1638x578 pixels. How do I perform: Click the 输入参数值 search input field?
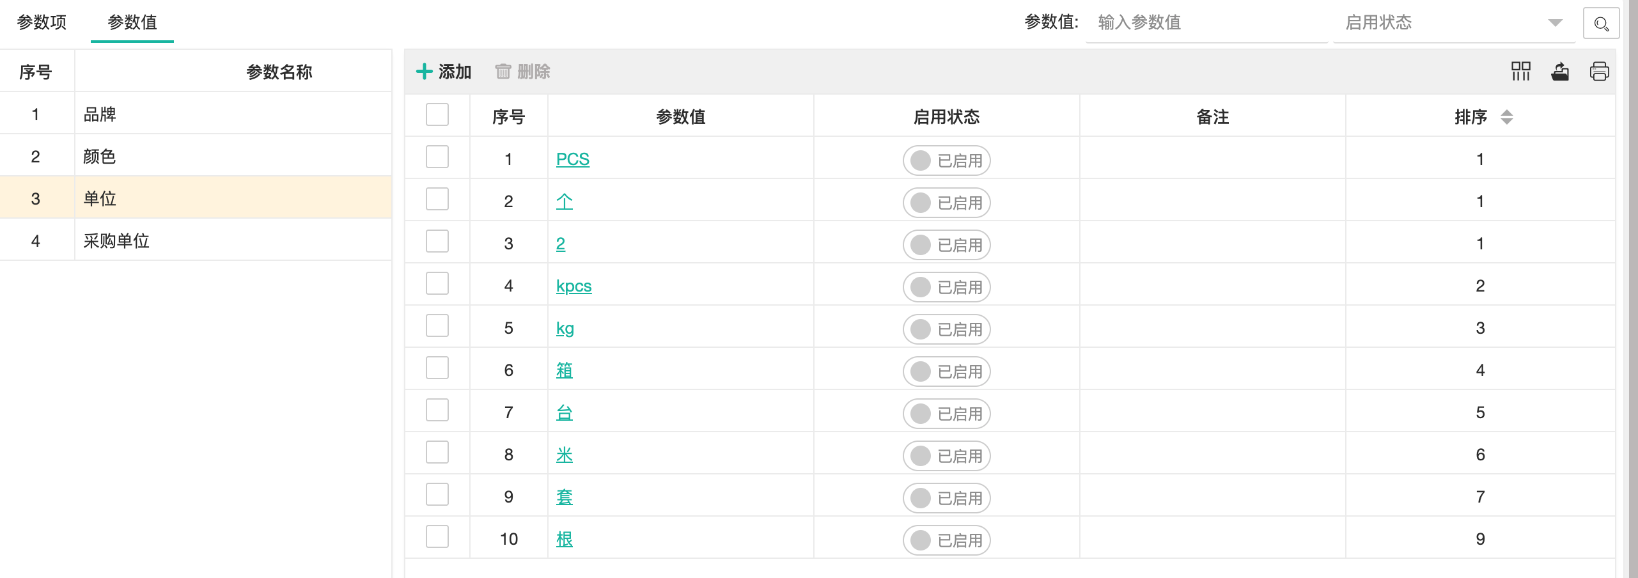click(x=1206, y=23)
